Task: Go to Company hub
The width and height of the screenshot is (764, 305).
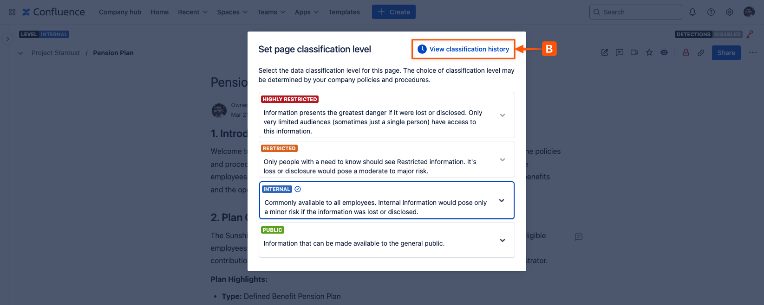Action: point(120,12)
